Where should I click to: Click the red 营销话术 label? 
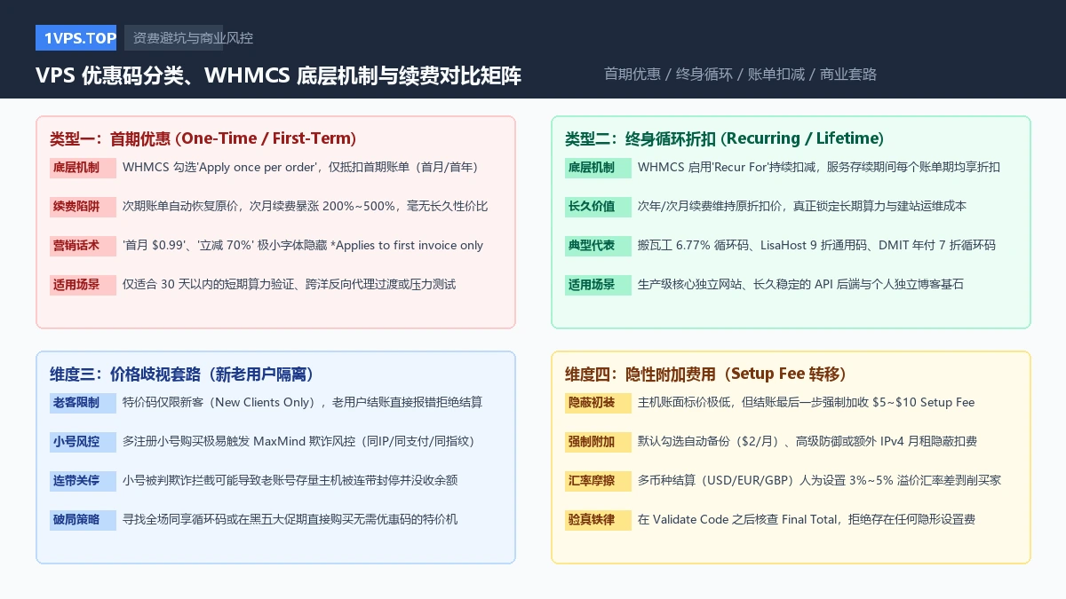83,246
